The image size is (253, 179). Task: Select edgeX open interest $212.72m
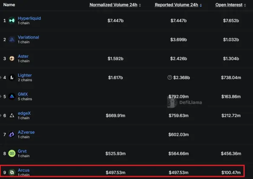click(x=231, y=115)
